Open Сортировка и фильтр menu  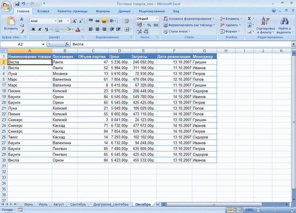265,25
